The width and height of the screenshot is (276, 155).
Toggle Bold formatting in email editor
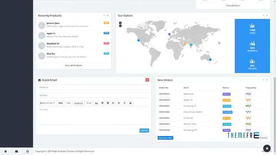[60, 103]
